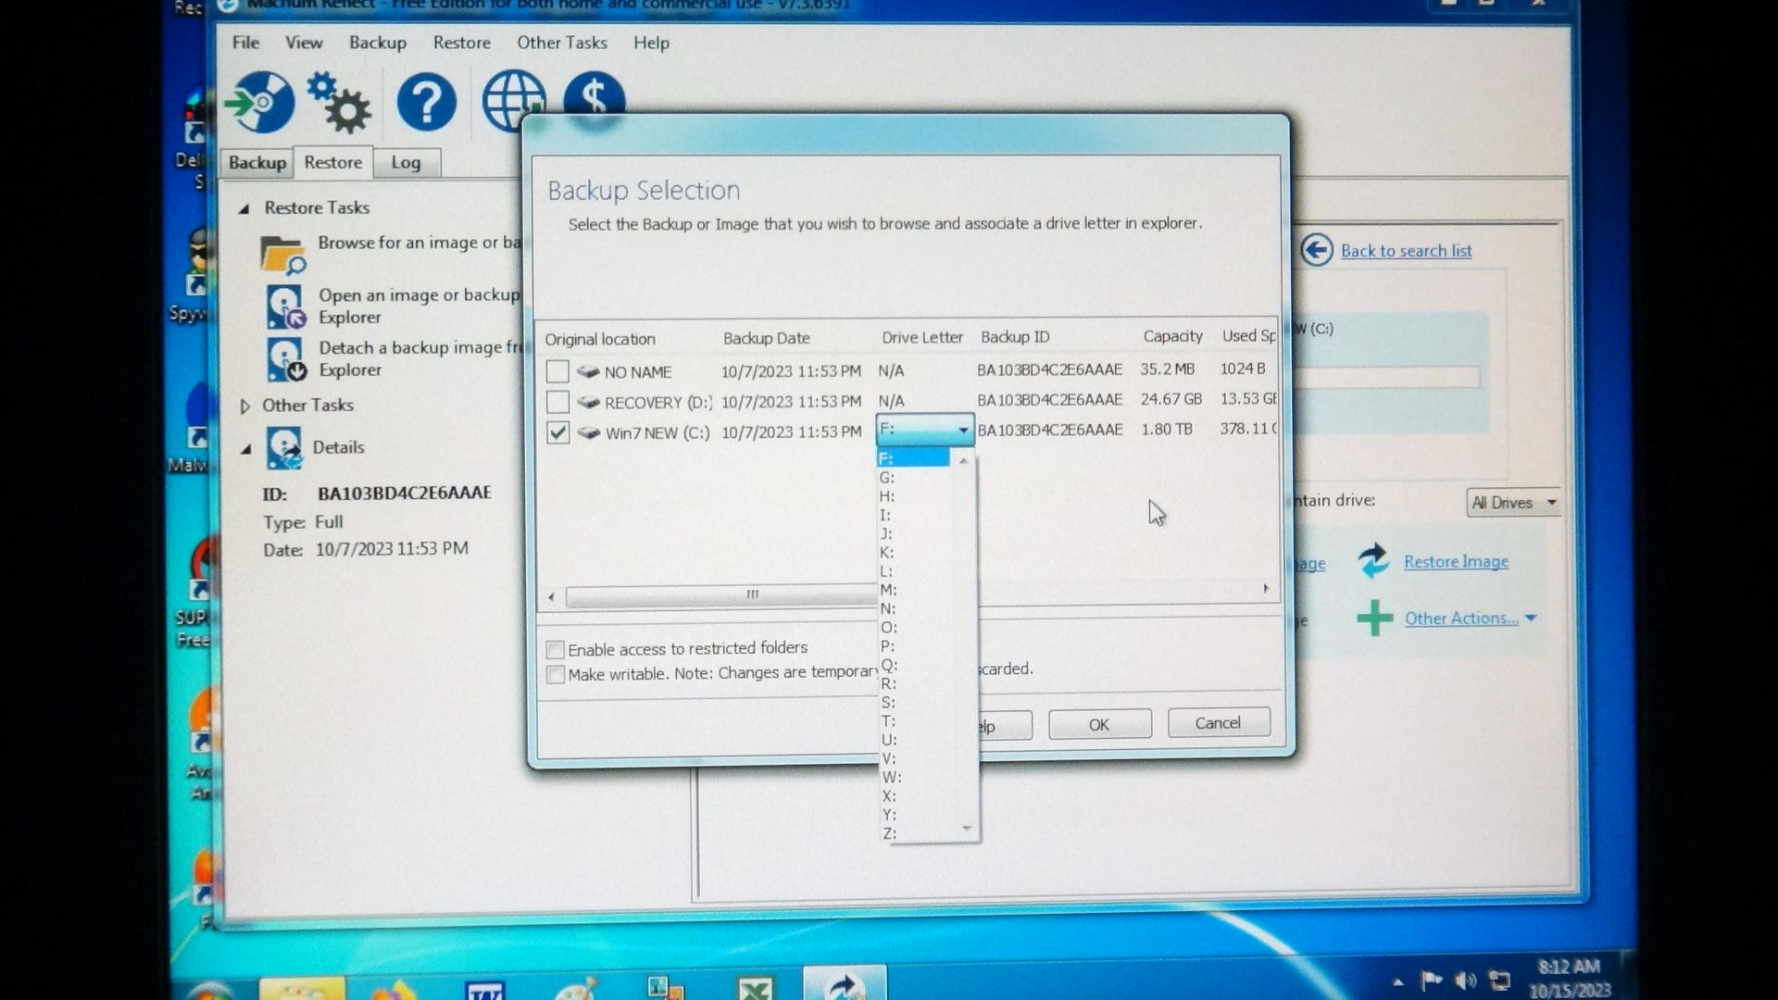Image resolution: width=1778 pixels, height=1000 pixels.
Task: Click the drive list up scroll arrow
Action: point(964,460)
